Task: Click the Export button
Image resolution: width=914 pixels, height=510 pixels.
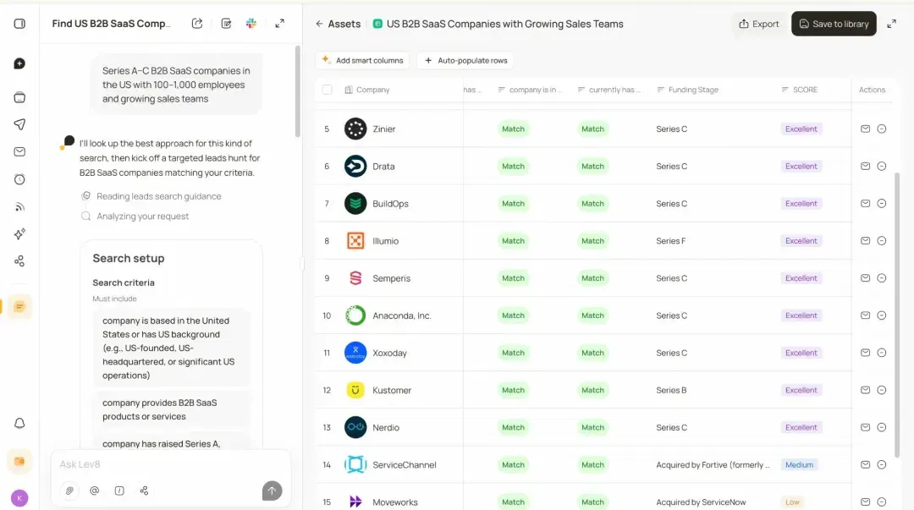Action: pos(759,24)
